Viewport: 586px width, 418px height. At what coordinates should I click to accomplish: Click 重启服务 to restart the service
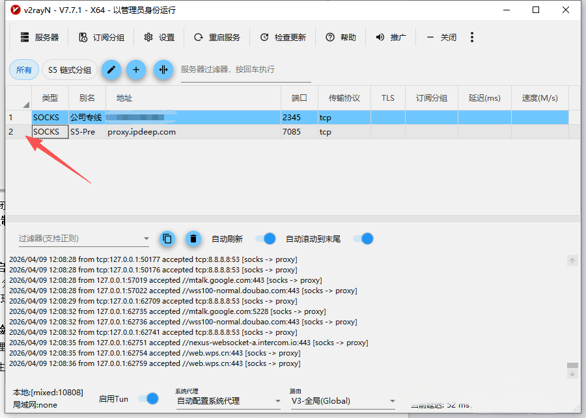pos(217,37)
